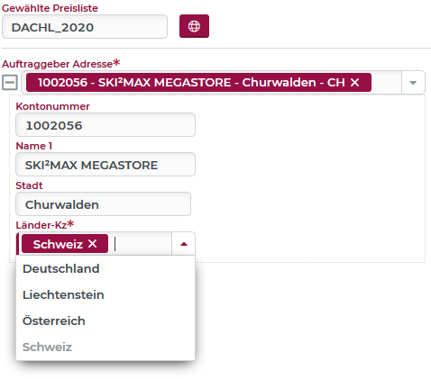The height and width of the screenshot is (379, 431).
Task: Click the Name 1 field SKI²MAX MEGASTORE
Action: click(x=105, y=165)
